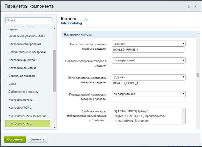The height and width of the screenshot is (147, 202).
Task: Select Настройки действий in sidebar
Action: click(x=22, y=68)
